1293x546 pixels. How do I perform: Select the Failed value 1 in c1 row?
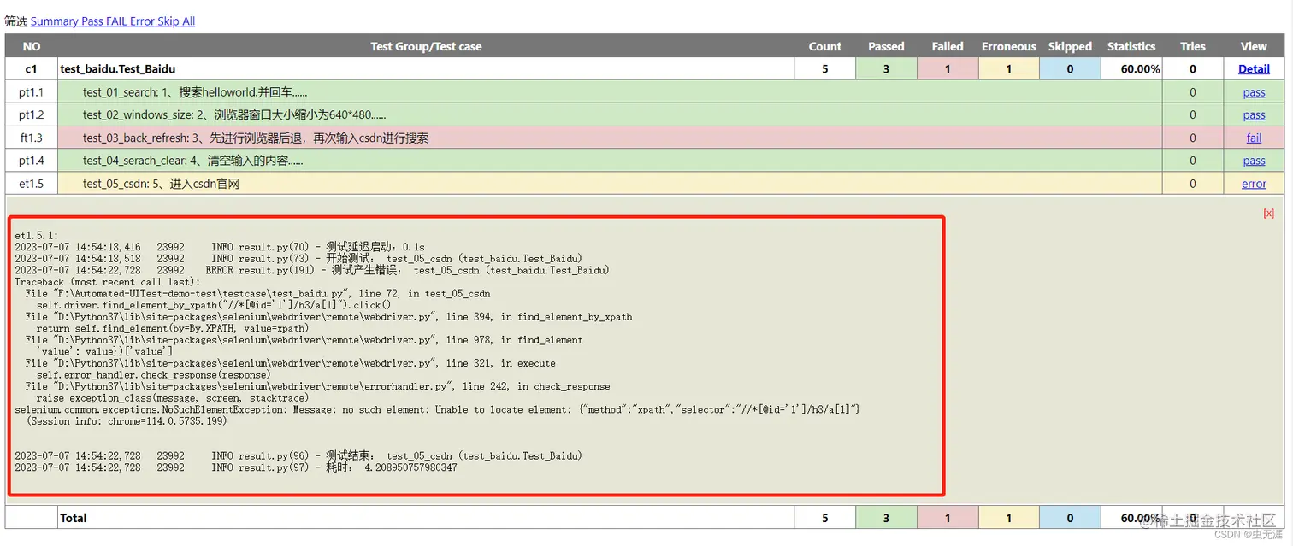coord(948,69)
